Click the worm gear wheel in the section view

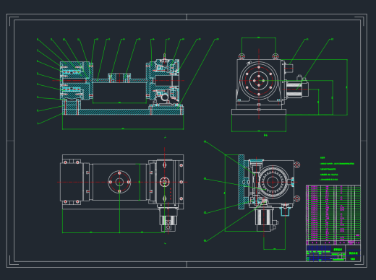273,182
